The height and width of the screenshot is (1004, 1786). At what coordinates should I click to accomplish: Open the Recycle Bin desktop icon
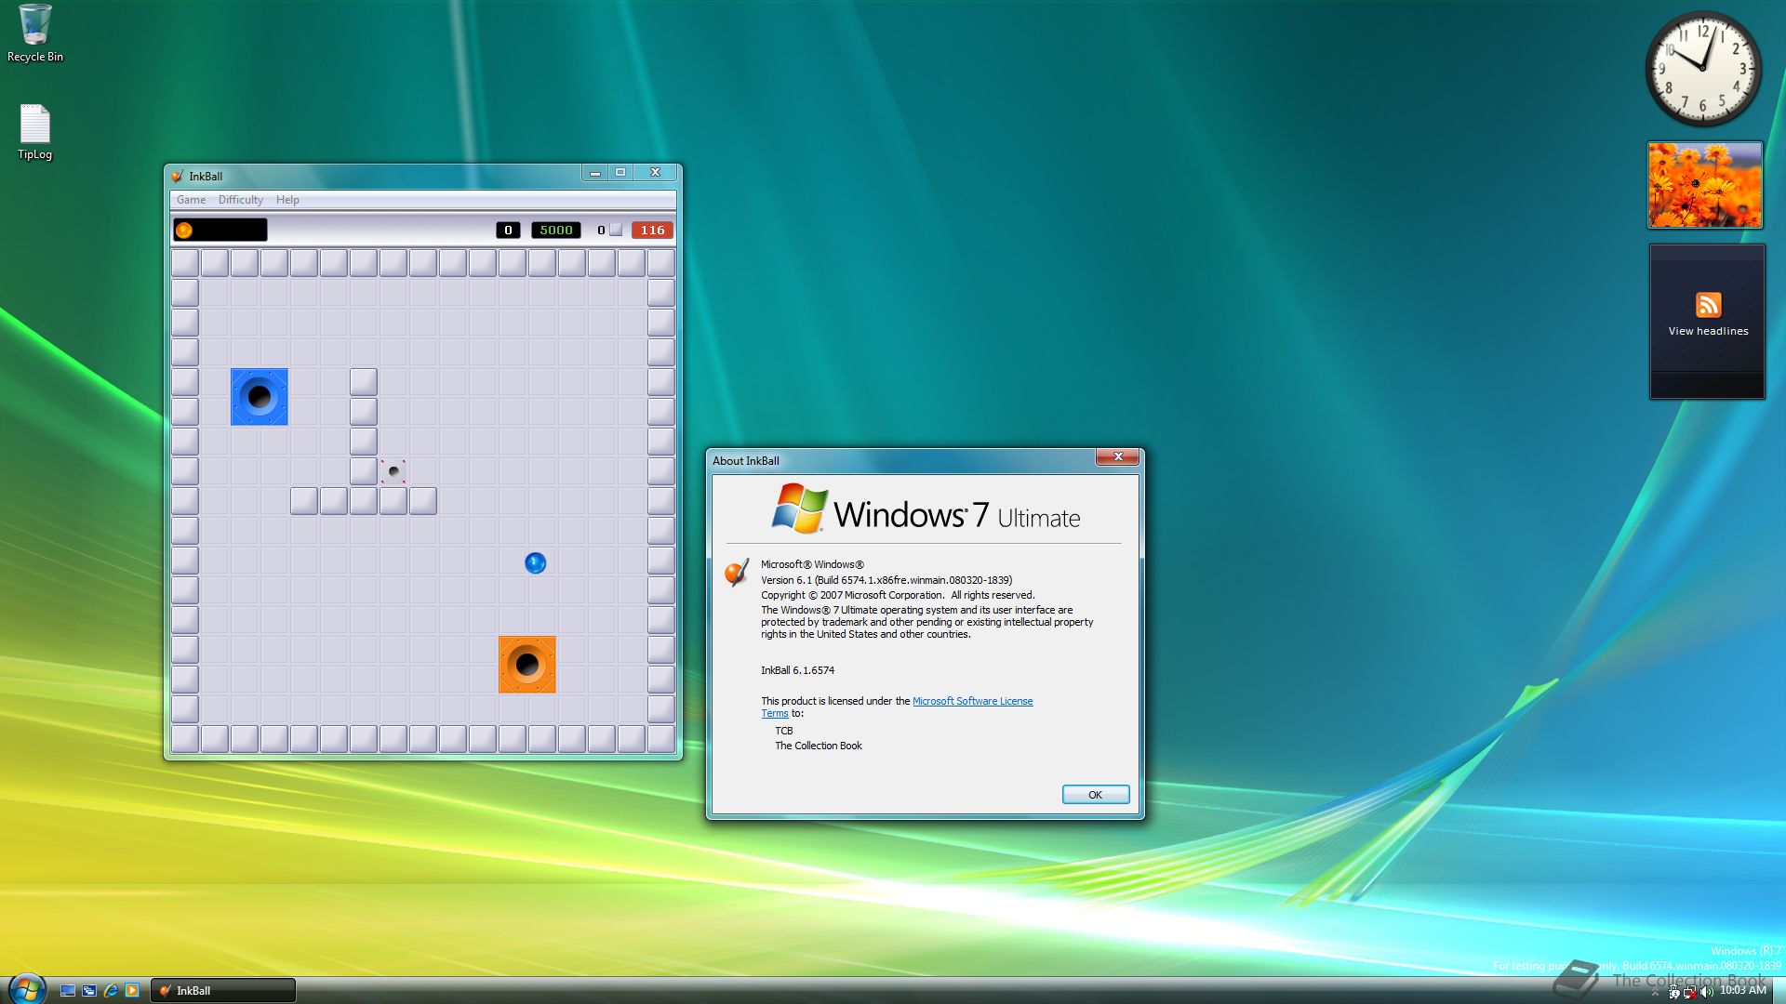pyautogui.click(x=35, y=33)
